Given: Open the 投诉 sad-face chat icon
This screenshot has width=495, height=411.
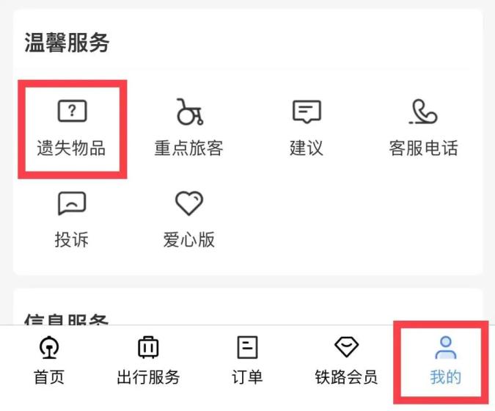Looking at the screenshot, I should pos(72,203).
